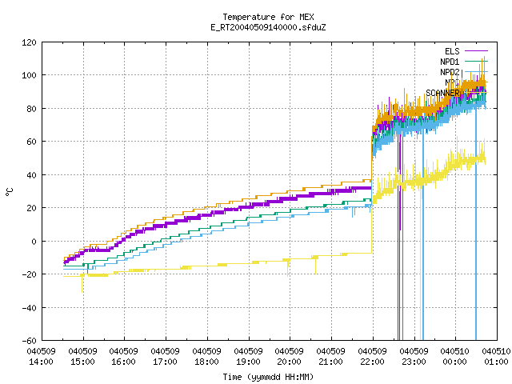
Task: Click the 120 y-axis tick label
Action: [x=29, y=42]
